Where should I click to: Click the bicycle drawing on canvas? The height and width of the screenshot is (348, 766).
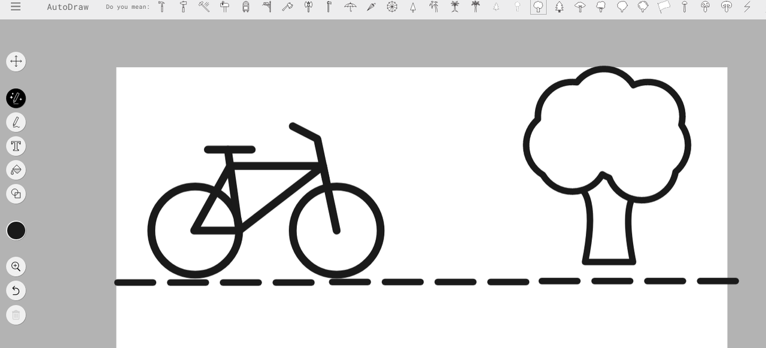pyautogui.click(x=266, y=201)
